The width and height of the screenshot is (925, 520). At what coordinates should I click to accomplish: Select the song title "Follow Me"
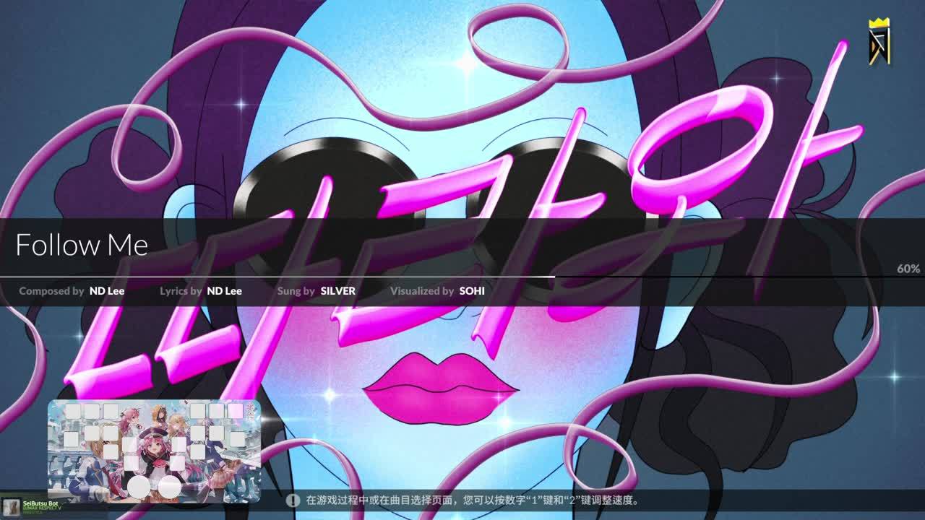82,246
